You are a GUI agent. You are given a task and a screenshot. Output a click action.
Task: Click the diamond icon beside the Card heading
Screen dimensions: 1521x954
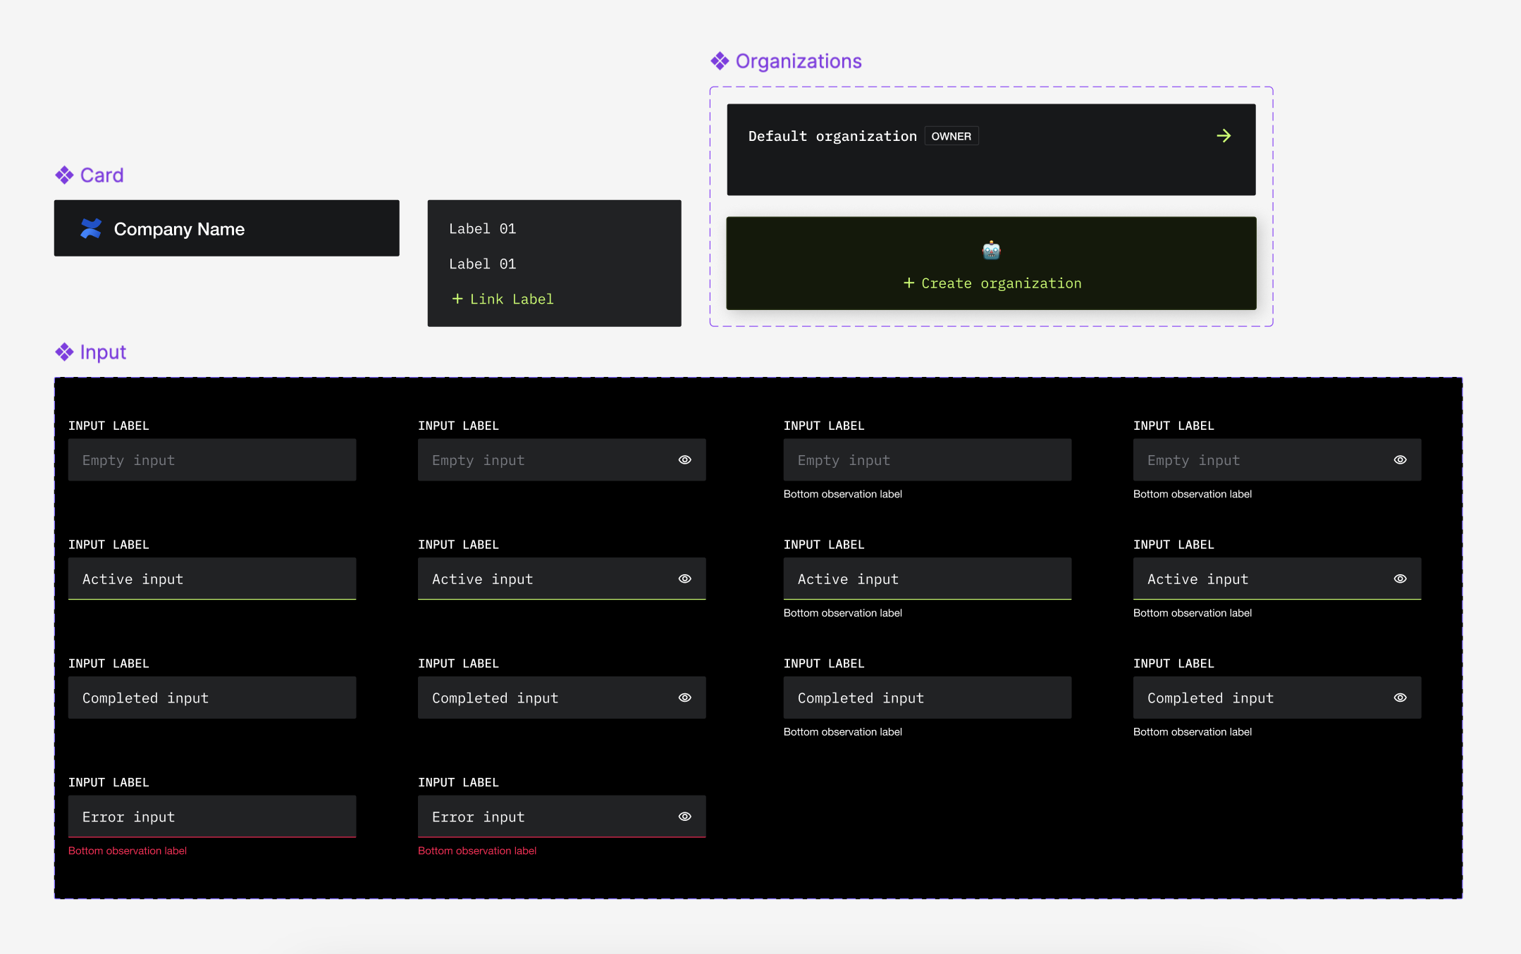64,175
